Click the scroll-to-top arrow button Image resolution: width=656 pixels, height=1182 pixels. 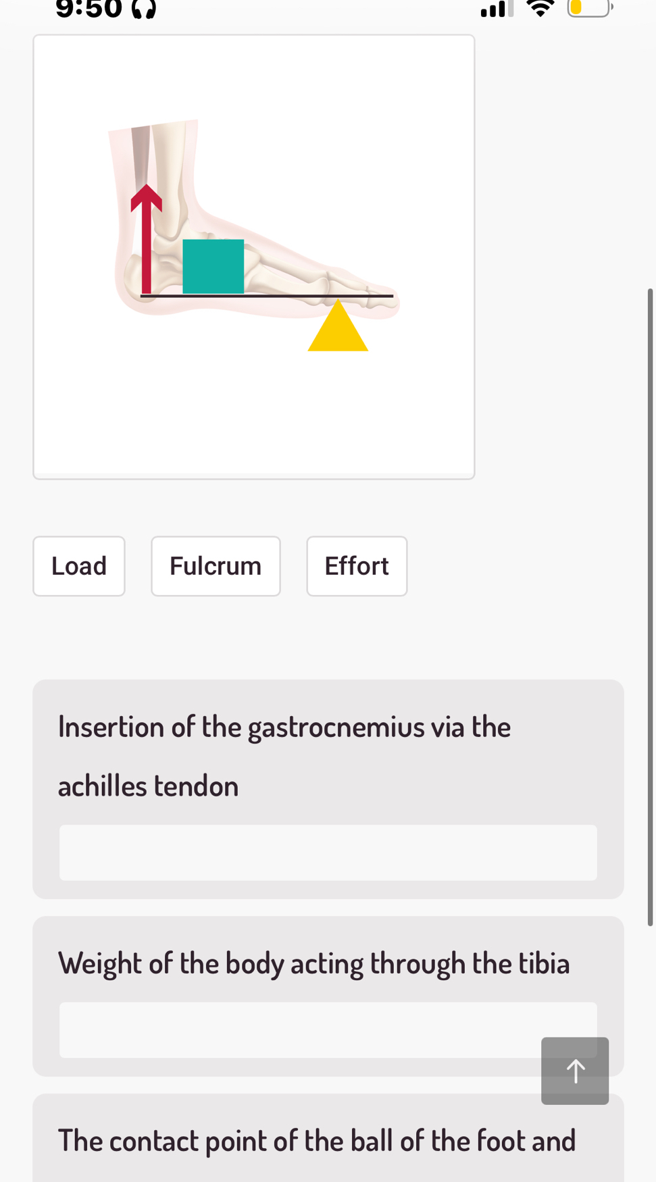(575, 1071)
